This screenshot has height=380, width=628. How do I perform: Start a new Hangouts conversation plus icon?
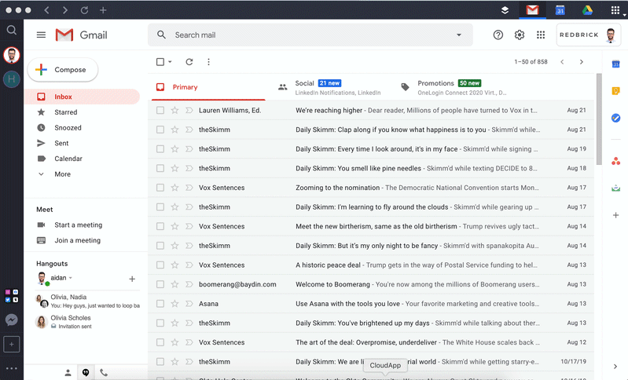point(132,279)
